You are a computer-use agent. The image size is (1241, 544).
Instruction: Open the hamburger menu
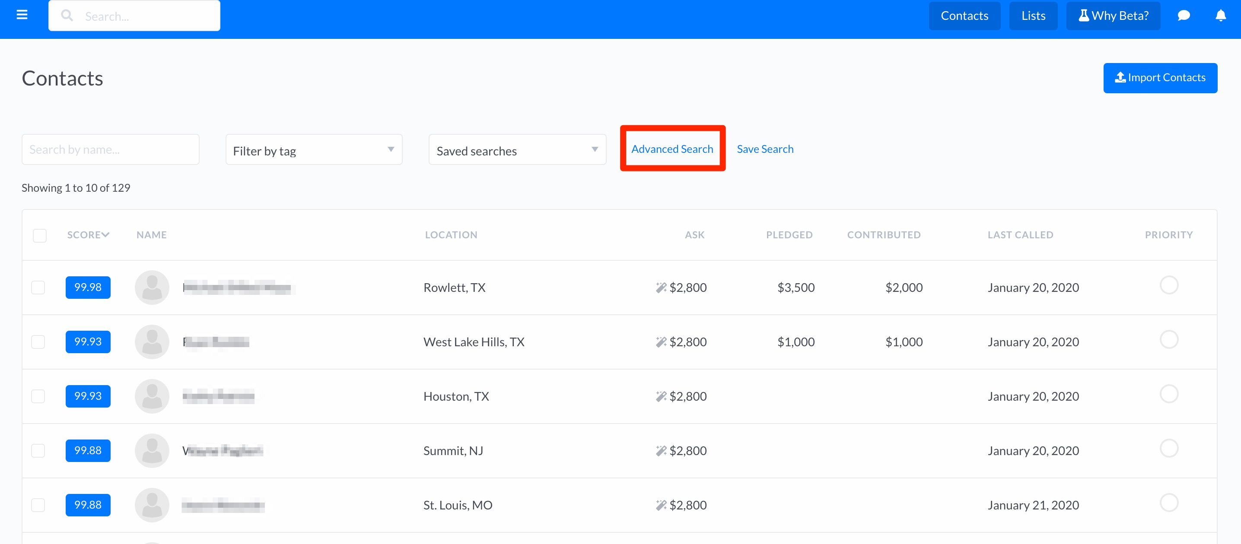pyautogui.click(x=22, y=15)
